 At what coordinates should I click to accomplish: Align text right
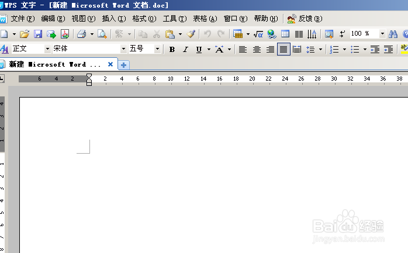[x=271, y=49]
